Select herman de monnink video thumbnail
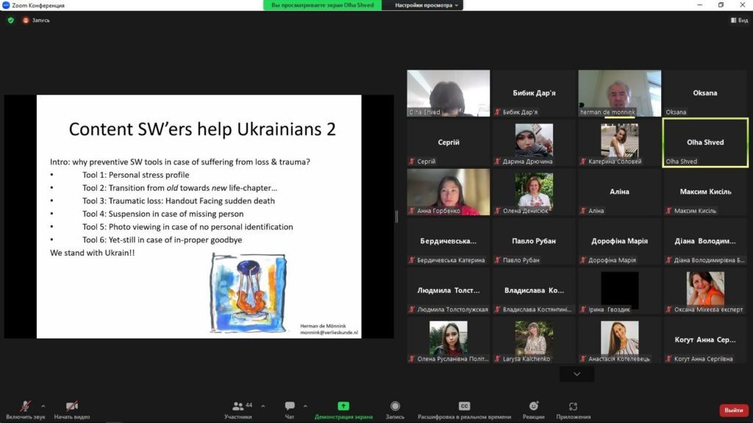 click(619, 93)
